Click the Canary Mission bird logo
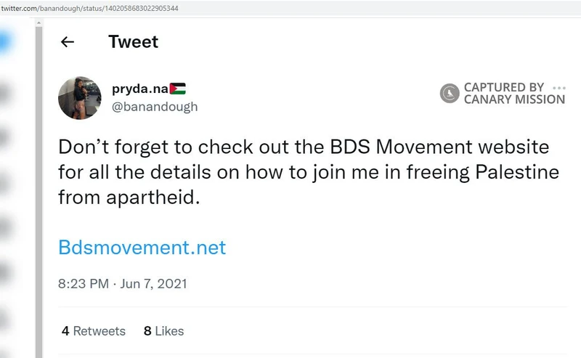 tap(450, 93)
